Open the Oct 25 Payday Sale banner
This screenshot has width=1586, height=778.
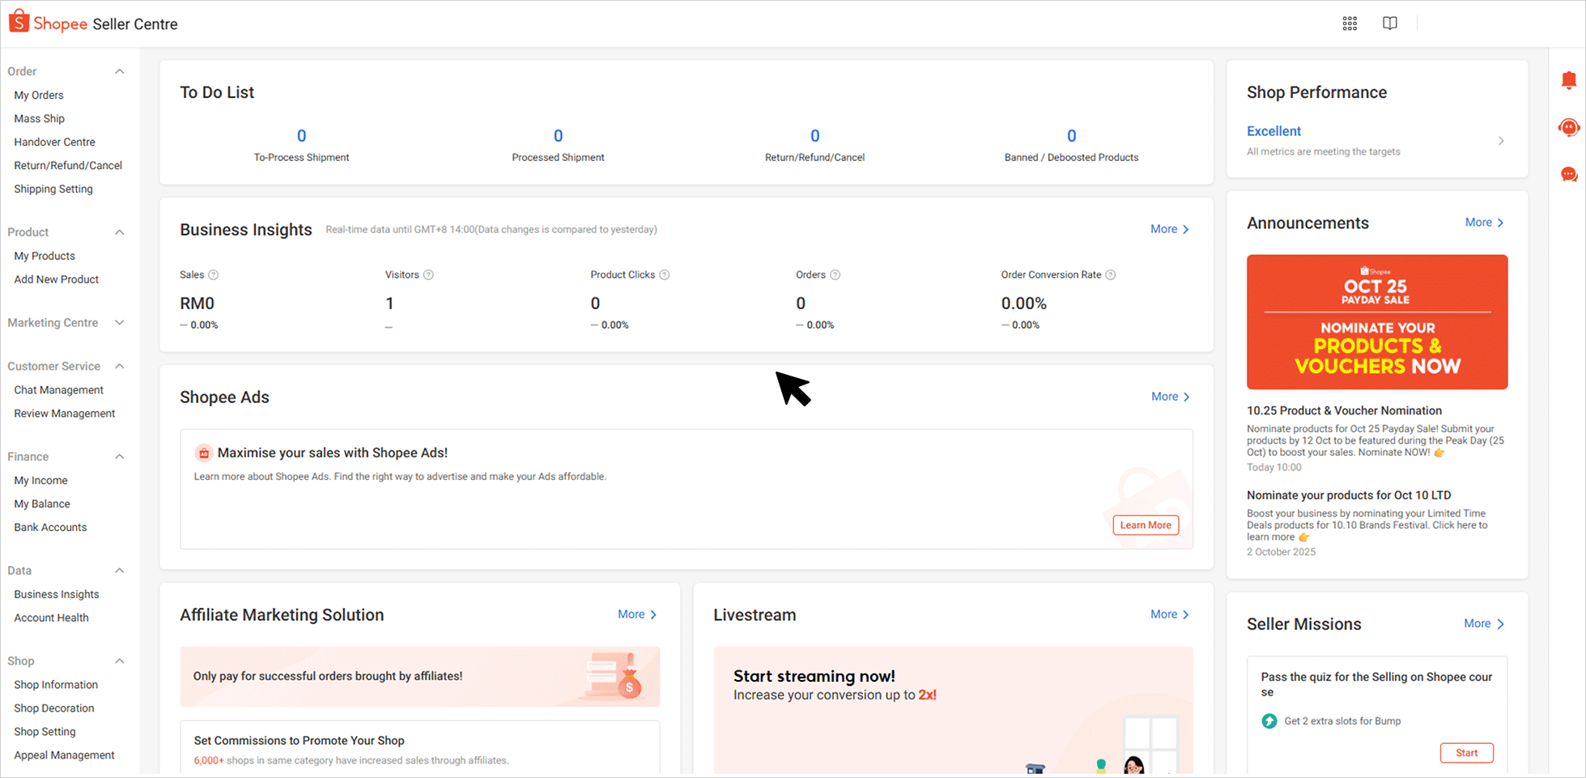click(x=1376, y=322)
